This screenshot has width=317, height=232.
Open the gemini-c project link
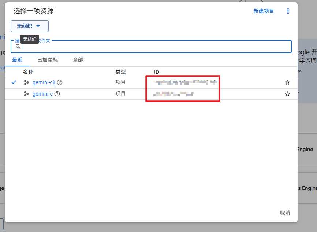point(42,94)
